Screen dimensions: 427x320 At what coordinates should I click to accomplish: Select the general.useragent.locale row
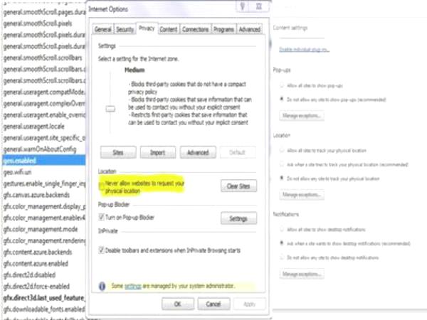[44, 127]
